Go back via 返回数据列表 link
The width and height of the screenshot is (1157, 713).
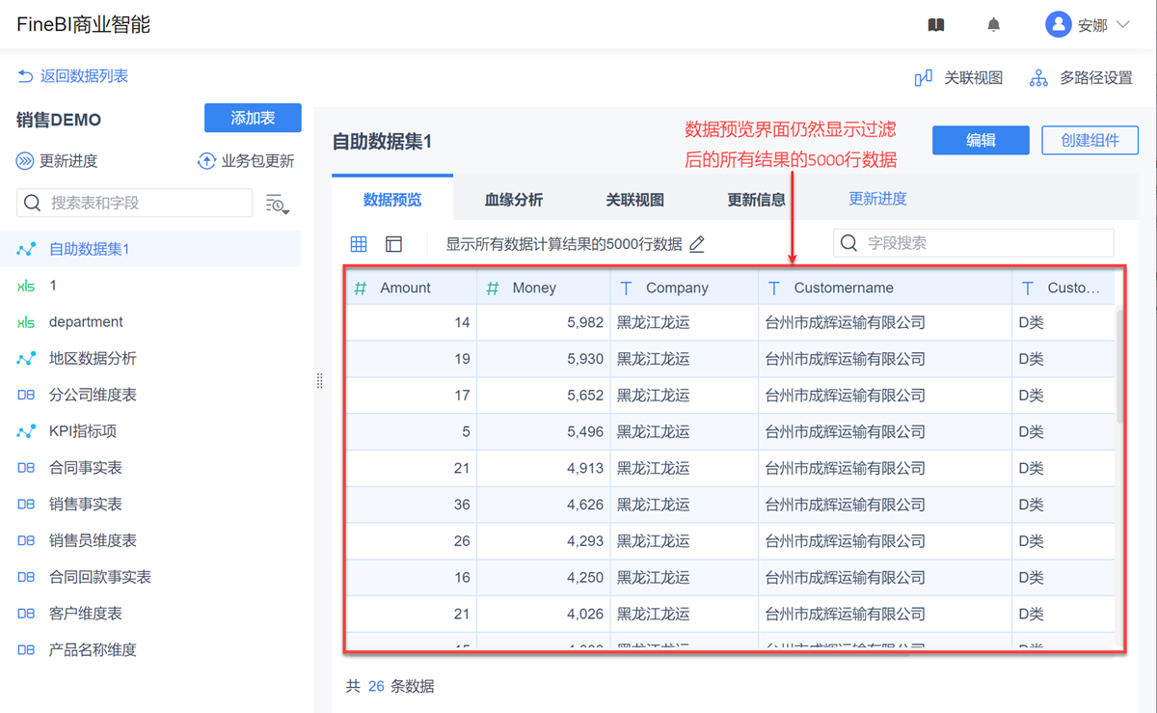click(73, 76)
